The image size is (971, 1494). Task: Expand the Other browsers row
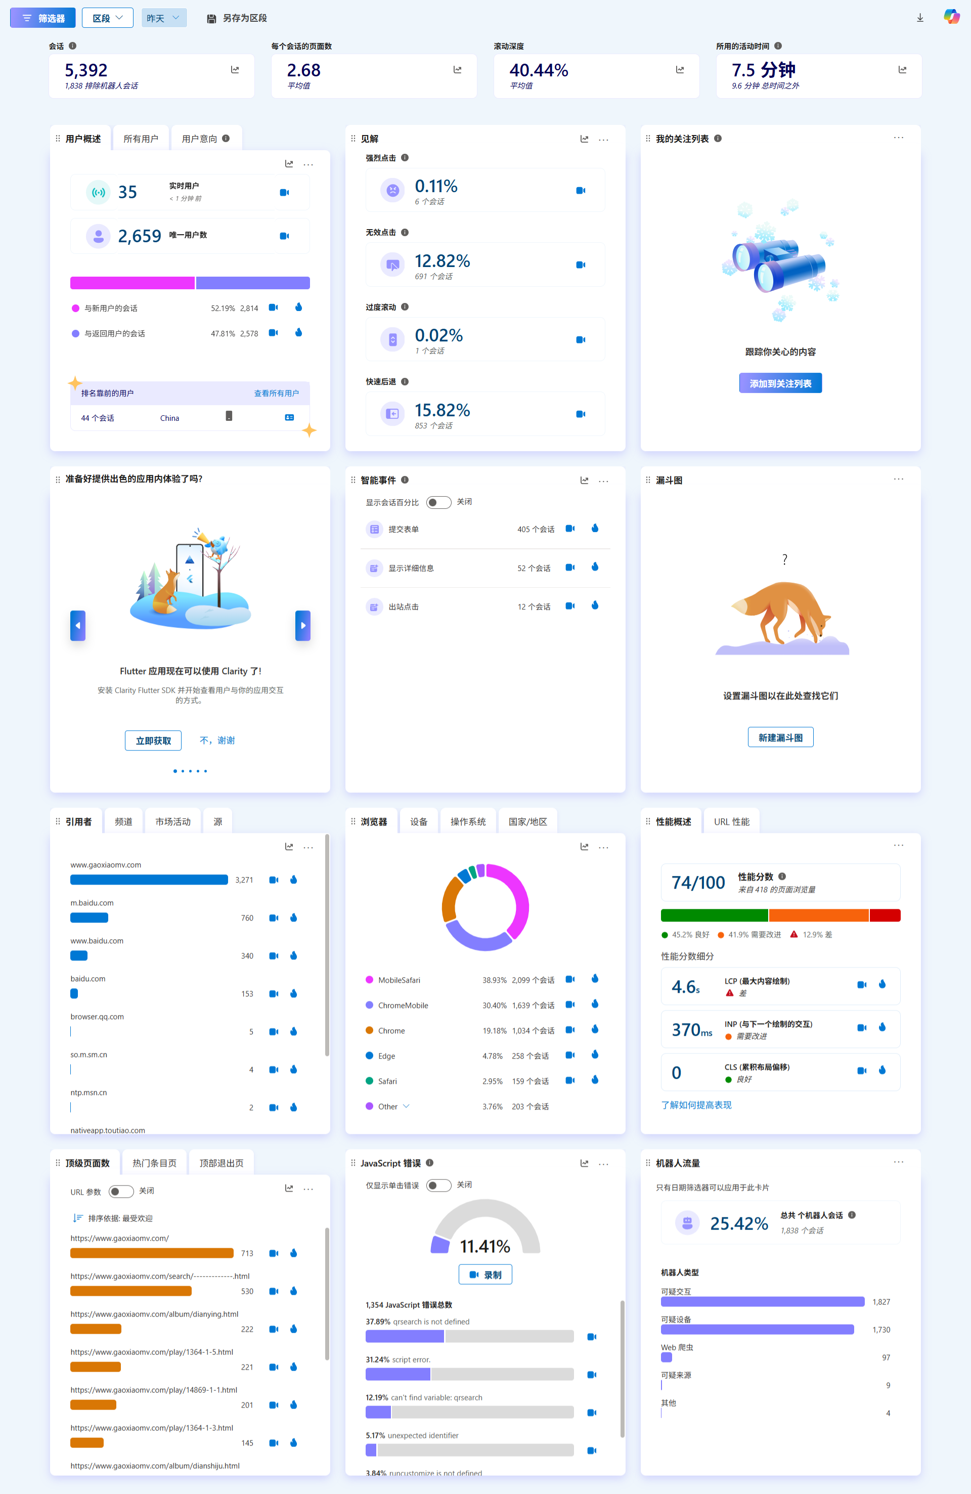pyautogui.click(x=406, y=1106)
